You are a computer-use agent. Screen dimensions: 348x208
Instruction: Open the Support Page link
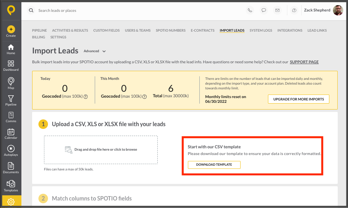[x=304, y=62]
